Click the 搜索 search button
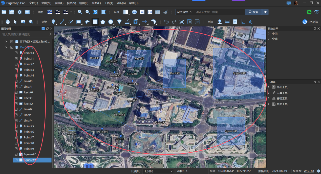The width and height of the screenshot is (321, 174). click(253, 12)
